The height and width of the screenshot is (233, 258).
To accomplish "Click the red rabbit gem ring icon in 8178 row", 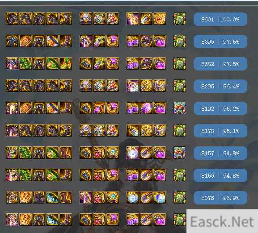I will pos(113,130).
